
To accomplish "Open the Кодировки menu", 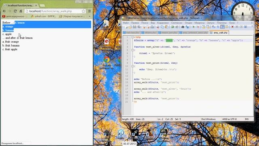I will [x=163, y=23].
